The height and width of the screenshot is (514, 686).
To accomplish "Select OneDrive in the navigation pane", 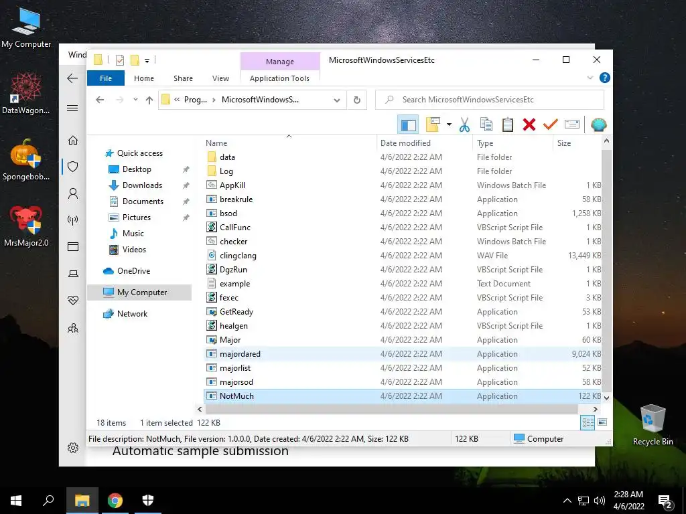I will tap(133, 271).
